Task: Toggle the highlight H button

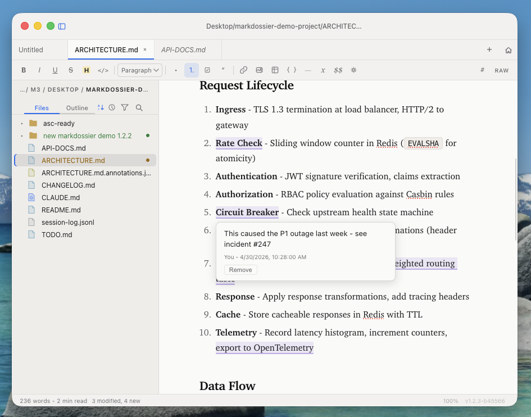Action: [87, 70]
